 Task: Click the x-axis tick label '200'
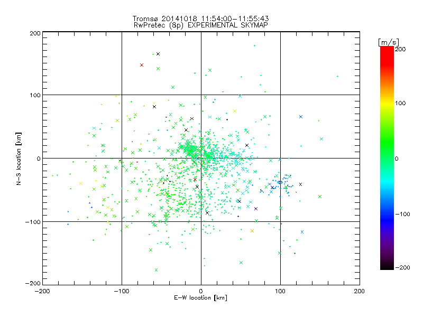click(360, 291)
